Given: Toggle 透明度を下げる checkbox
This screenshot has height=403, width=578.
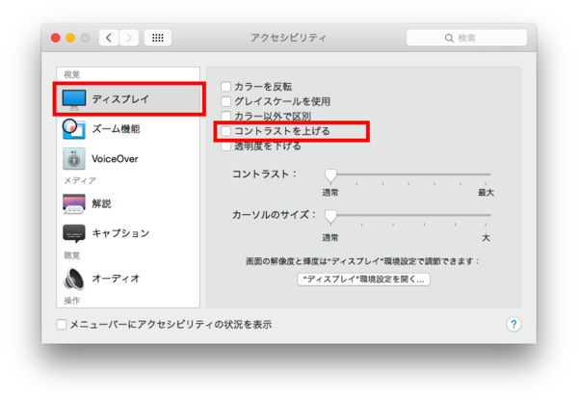Looking at the screenshot, I should click(x=226, y=147).
